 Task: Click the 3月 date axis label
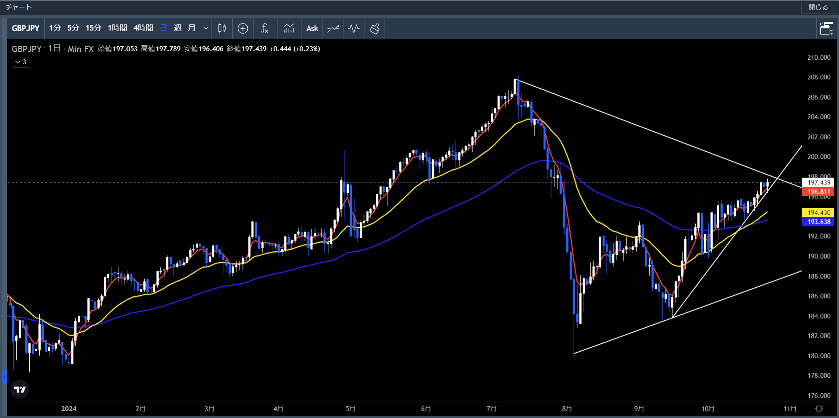coord(210,409)
